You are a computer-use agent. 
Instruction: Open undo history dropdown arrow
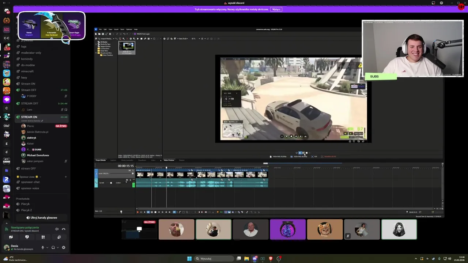pos(127,34)
